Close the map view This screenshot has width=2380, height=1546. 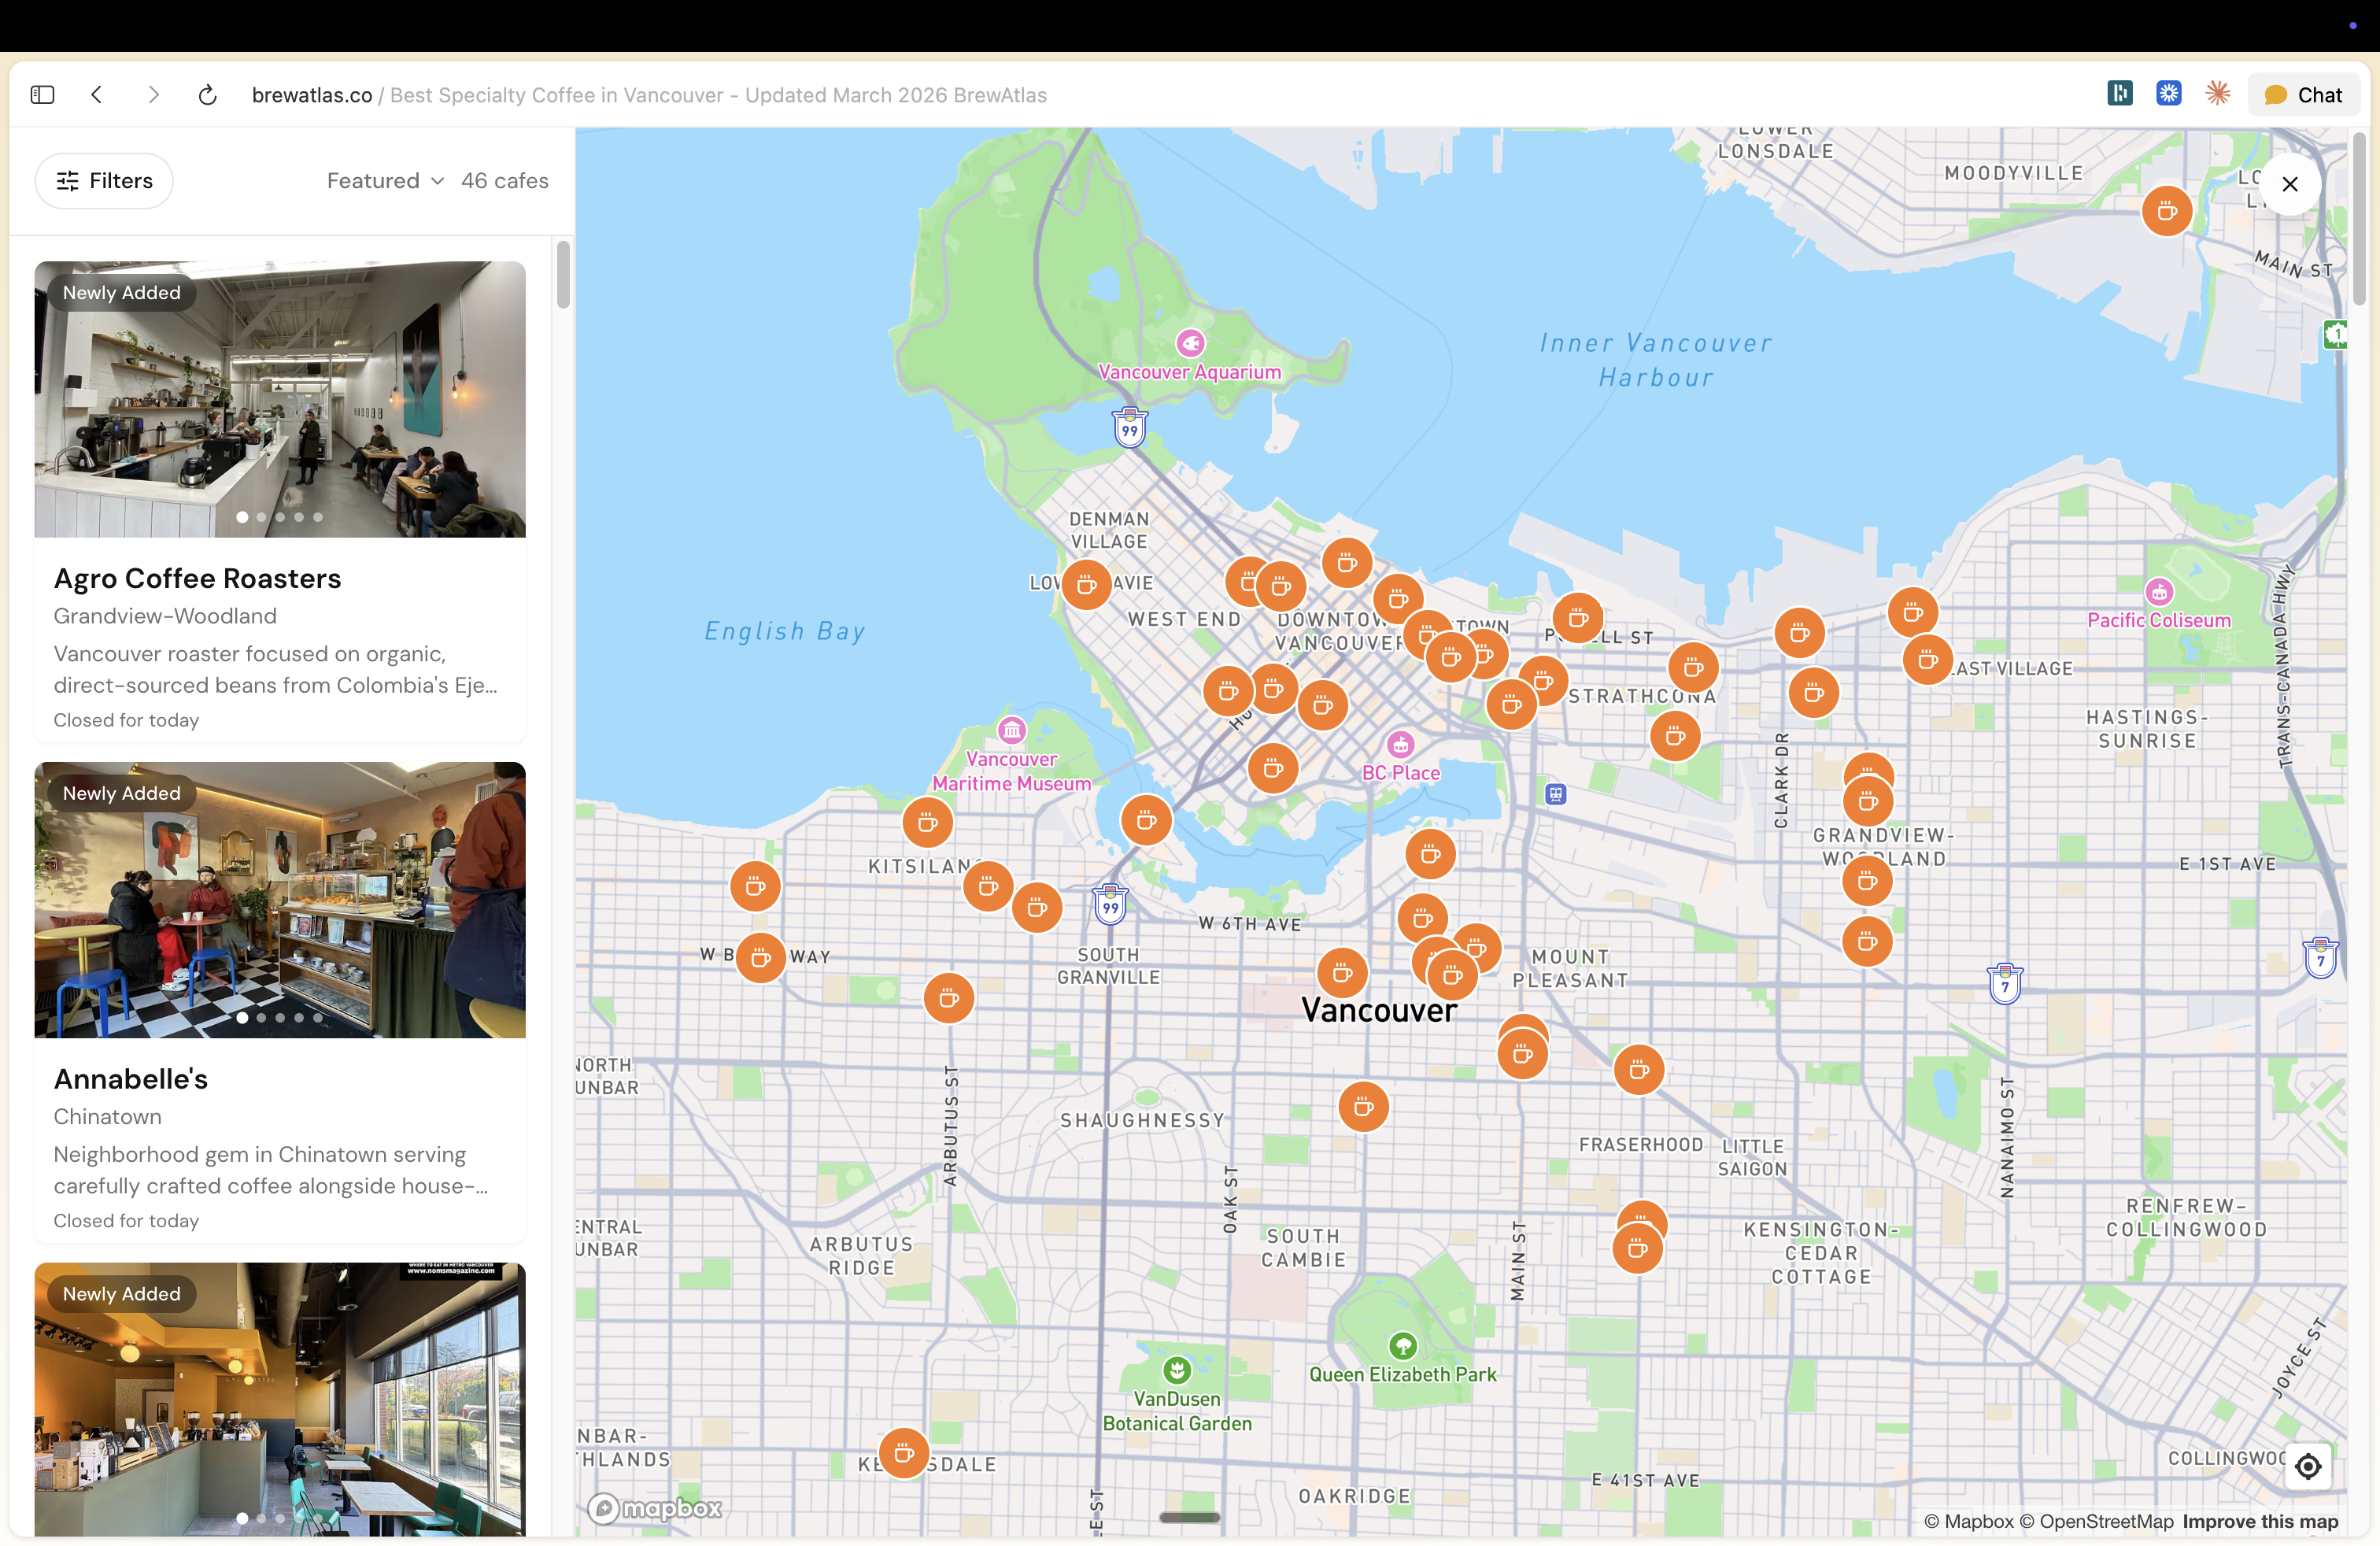point(2289,184)
